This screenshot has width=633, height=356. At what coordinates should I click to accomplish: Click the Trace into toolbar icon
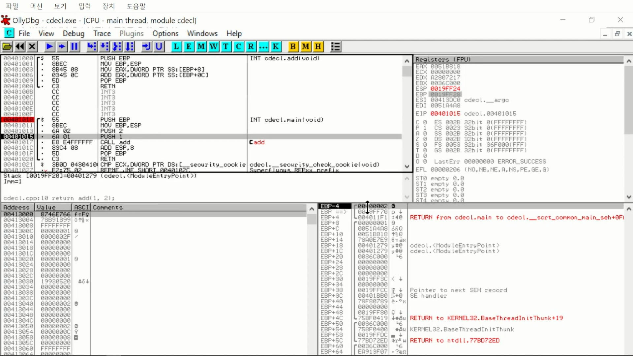[117, 46]
